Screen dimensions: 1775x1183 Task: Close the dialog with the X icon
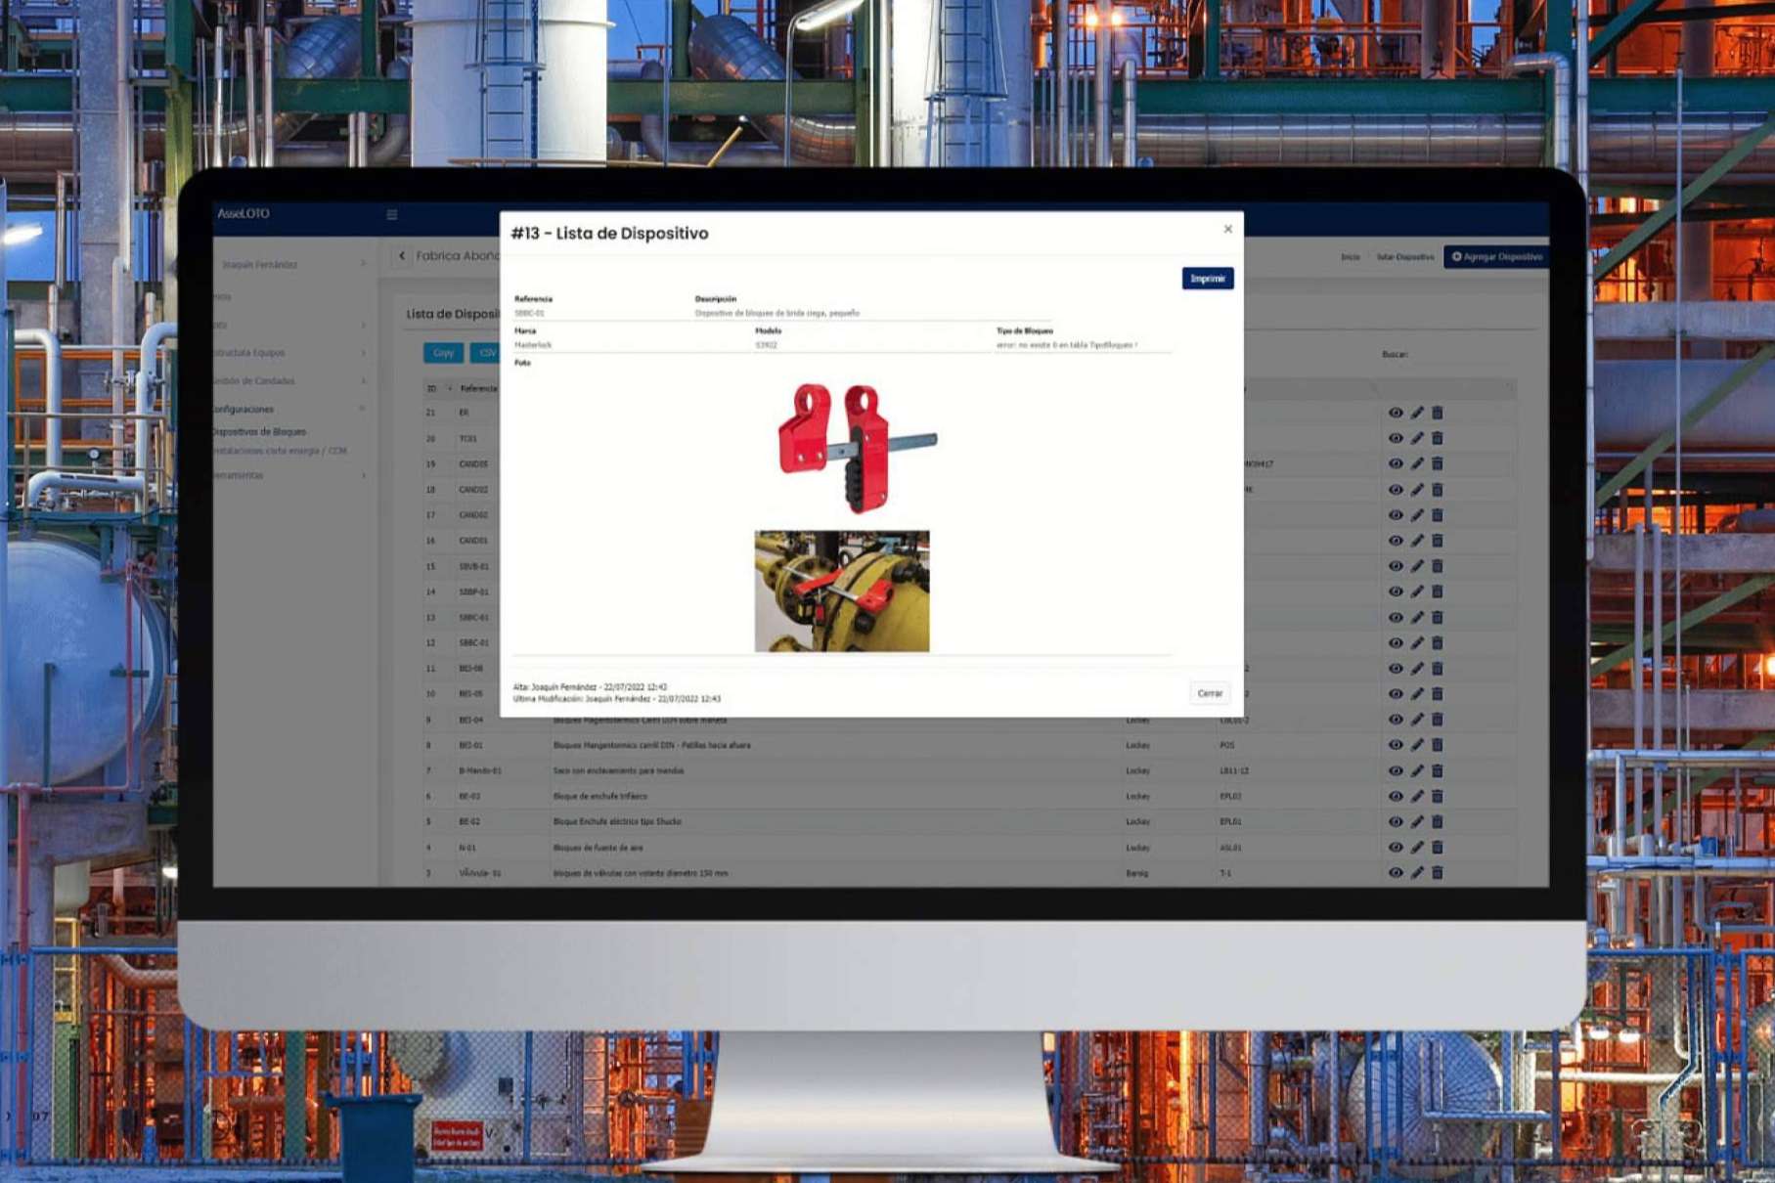pyautogui.click(x=1227, y=229)
